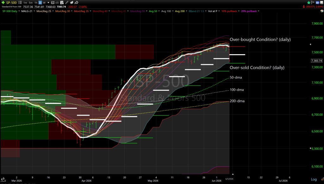Switch to the 1m timeframe
324x184 pixels.
click(25, 3)
